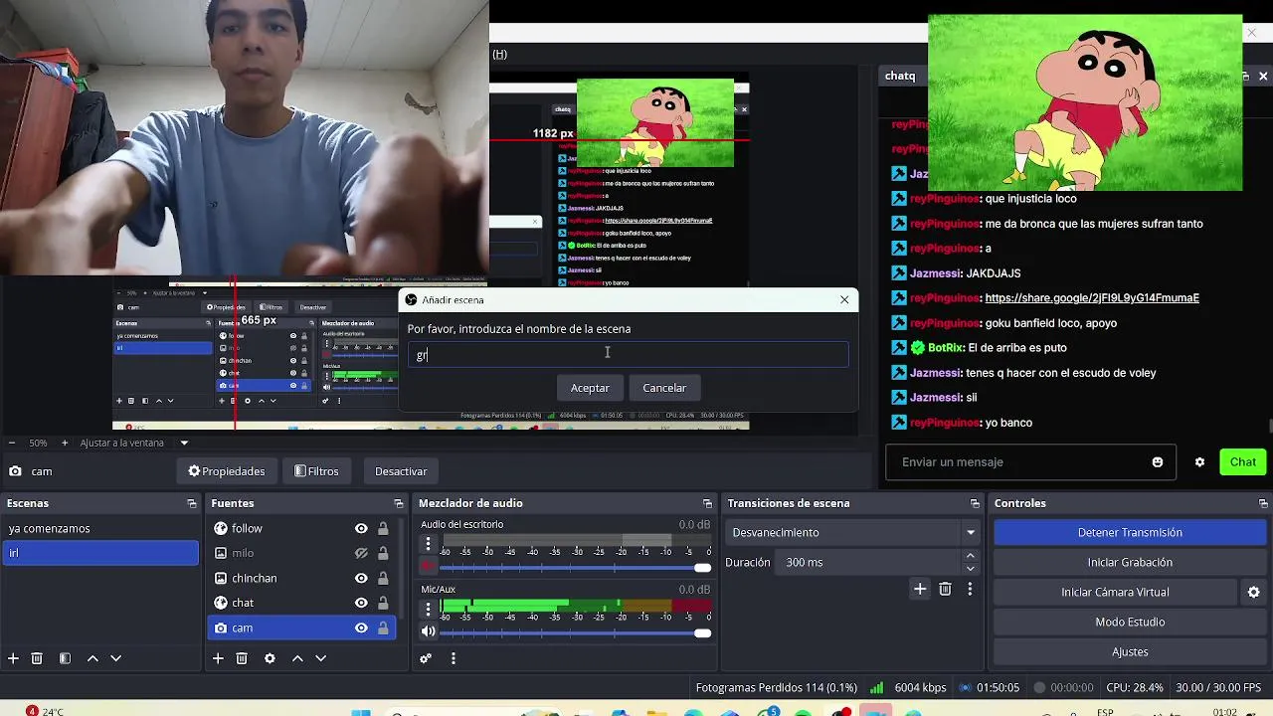Hide the cam source
Screen dimensions: 1273x716
361,628
